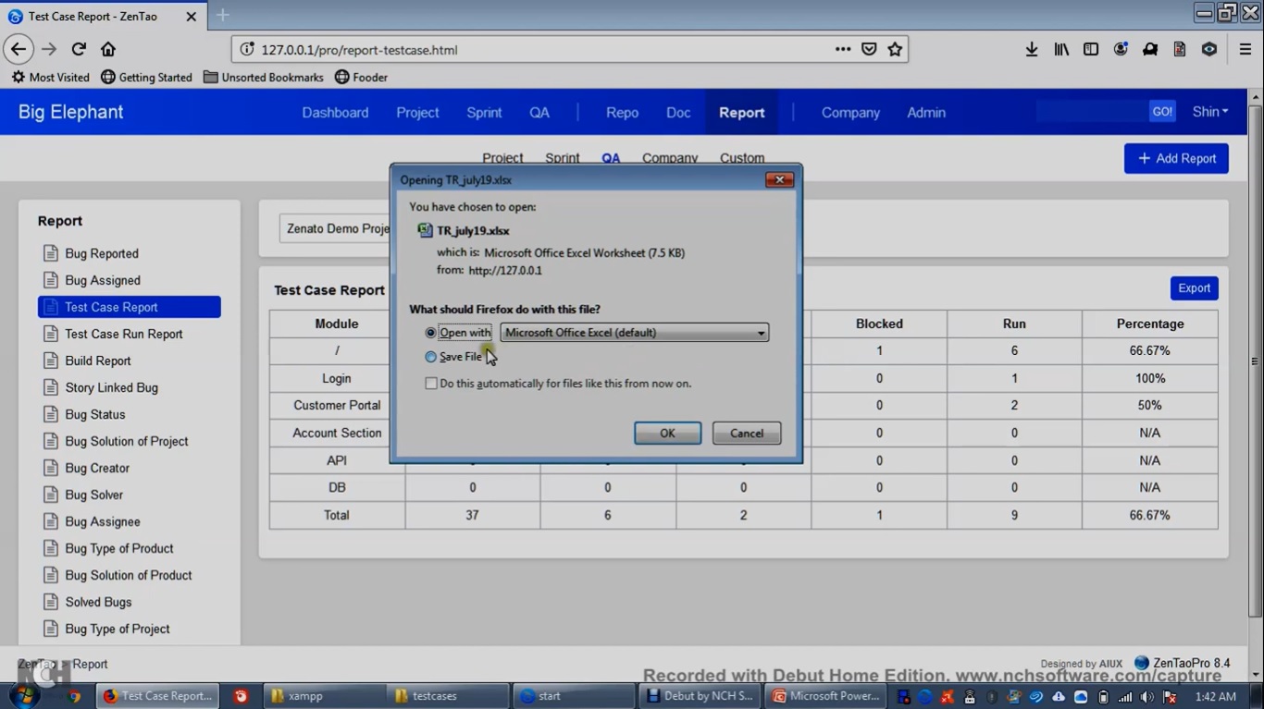This screenshot has width=1264, height=709.
Task: Bookmark this page with the star icon
Action: tap(895, 49)
